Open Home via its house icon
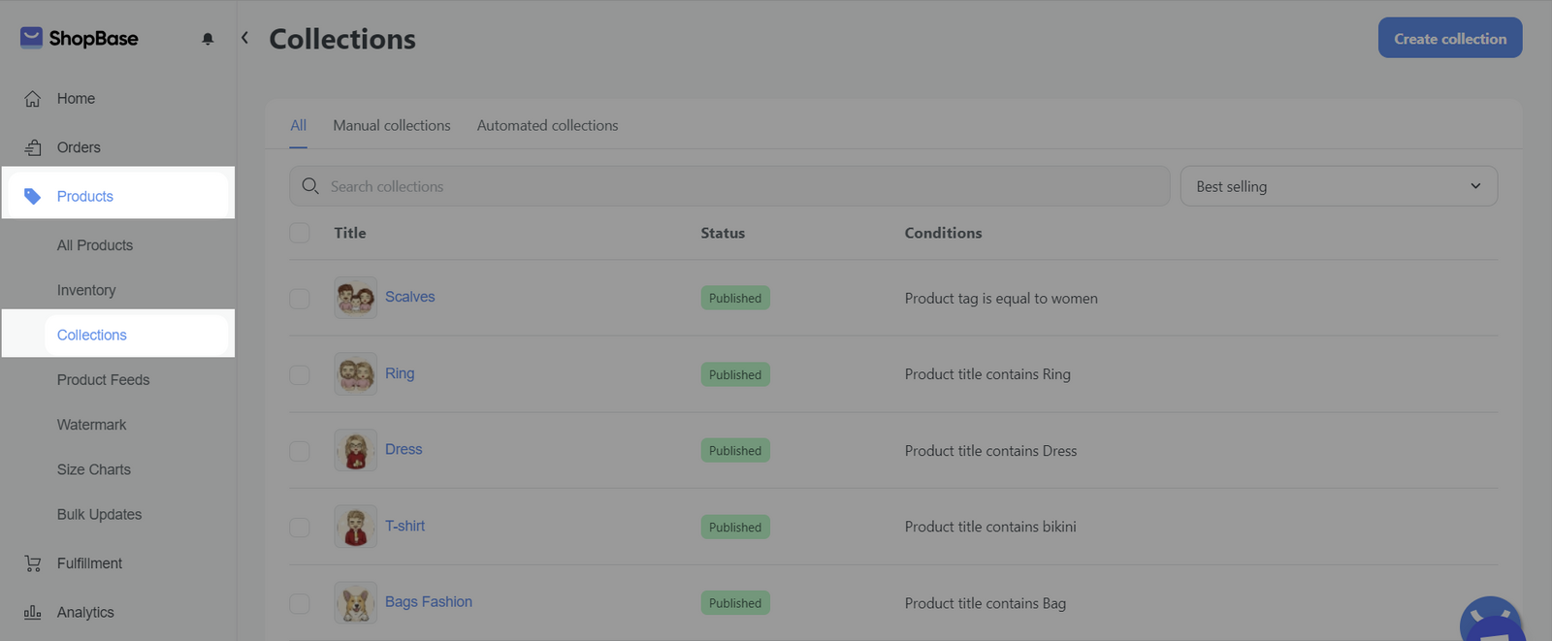 [33, 99]
